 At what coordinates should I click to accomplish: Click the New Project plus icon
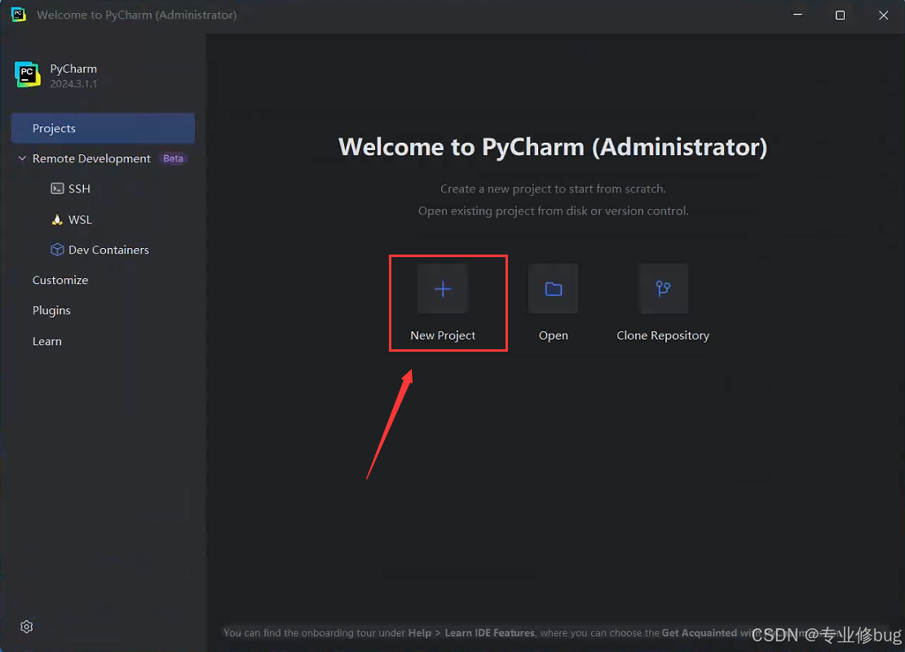click(443, 289)
